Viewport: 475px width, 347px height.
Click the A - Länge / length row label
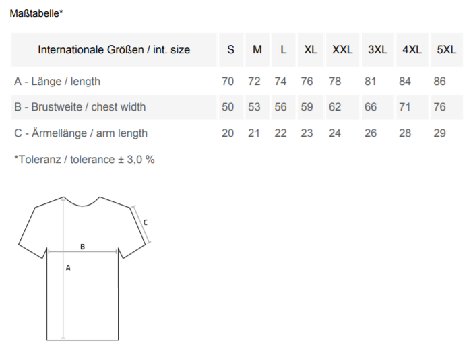point(57,82)
